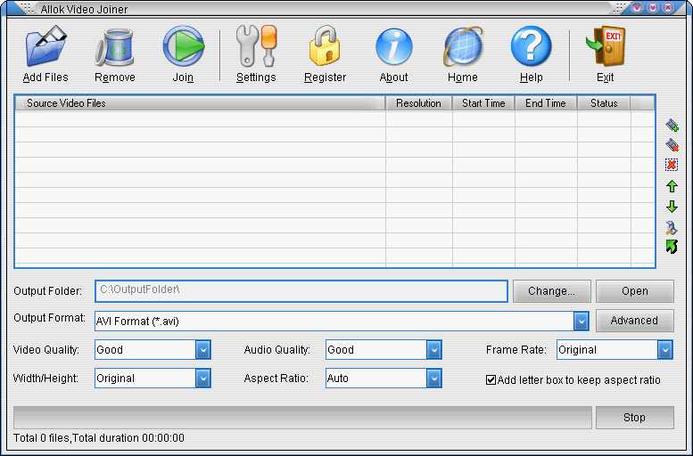
Task: Open the Width/Height dropdown
Action: 202,379
